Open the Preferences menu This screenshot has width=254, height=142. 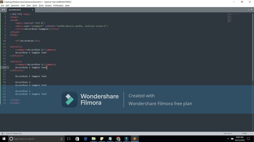click(58, 6)
